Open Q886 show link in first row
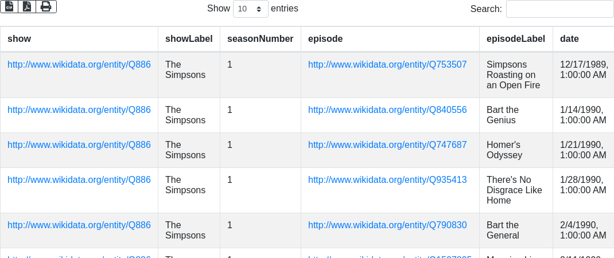This screenshot has height=258, width=614. (79, 65)
